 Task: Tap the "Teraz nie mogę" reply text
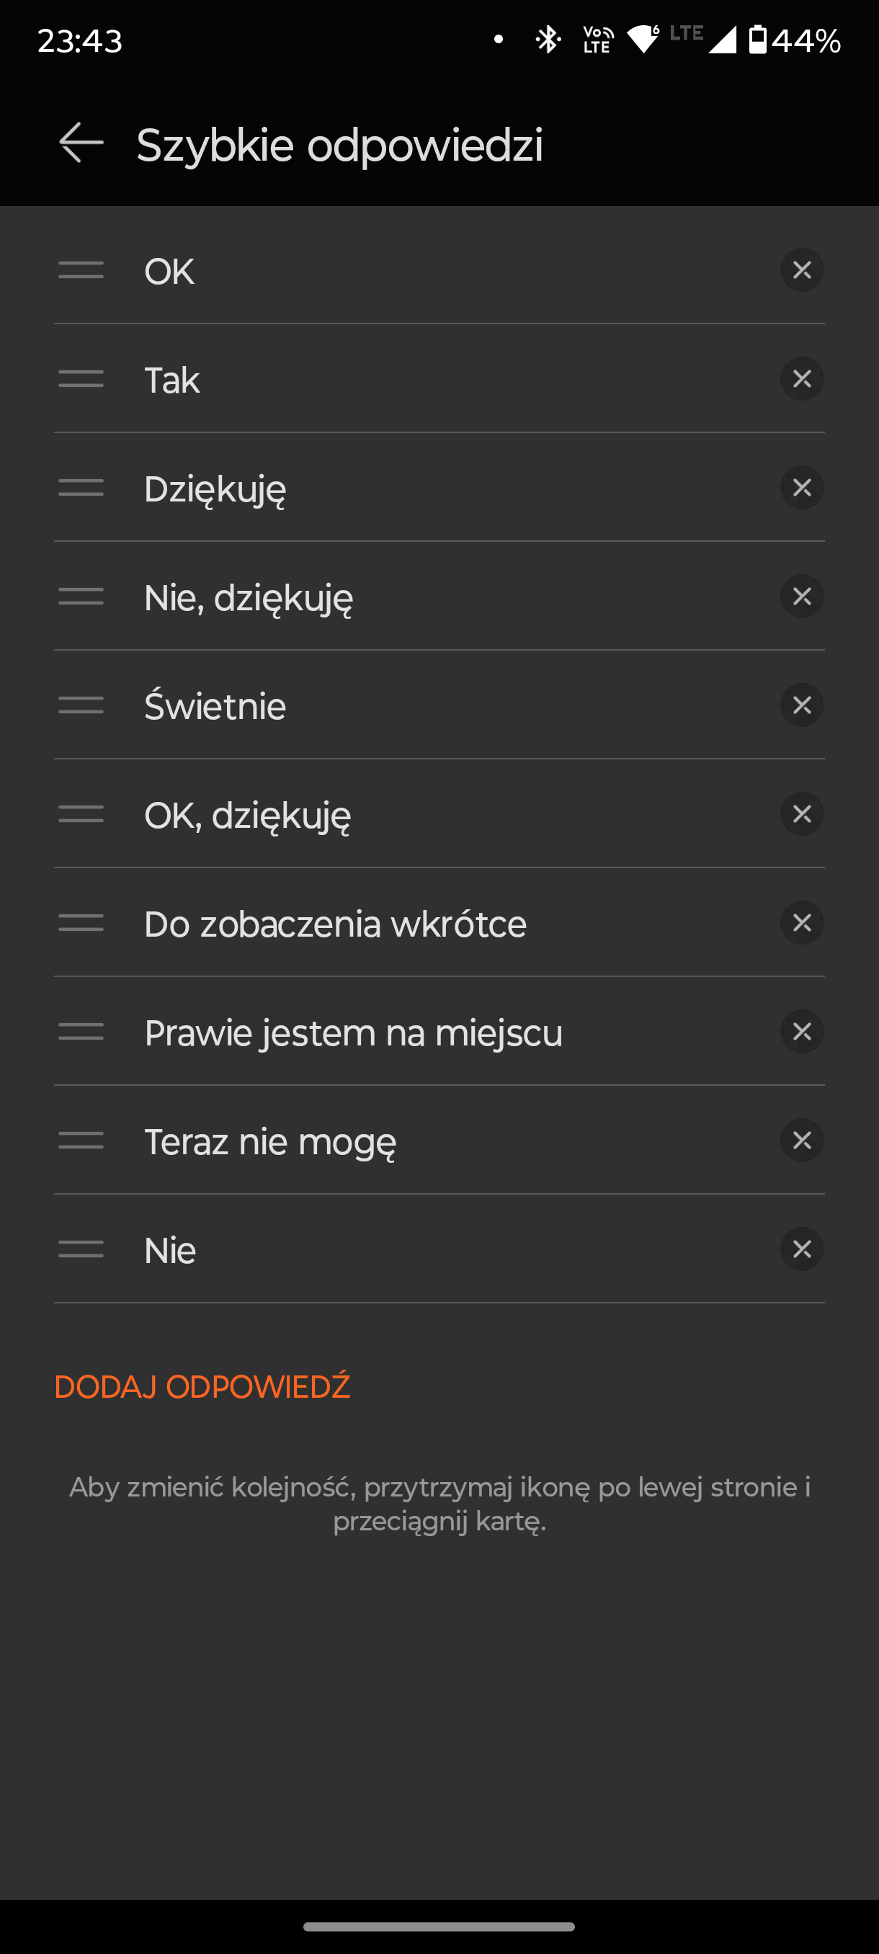point(270,1141)
